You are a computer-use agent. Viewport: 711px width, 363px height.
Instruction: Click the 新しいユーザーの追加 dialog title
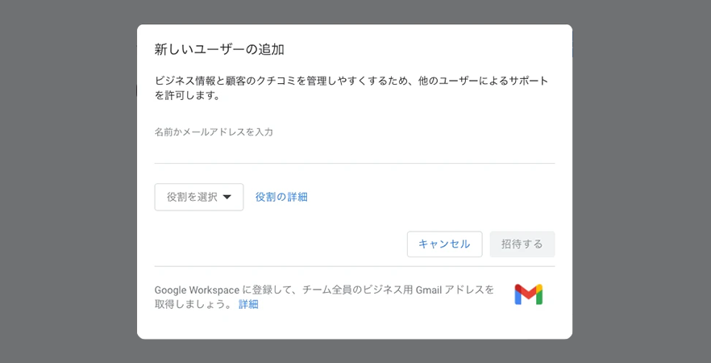point(219,49)
